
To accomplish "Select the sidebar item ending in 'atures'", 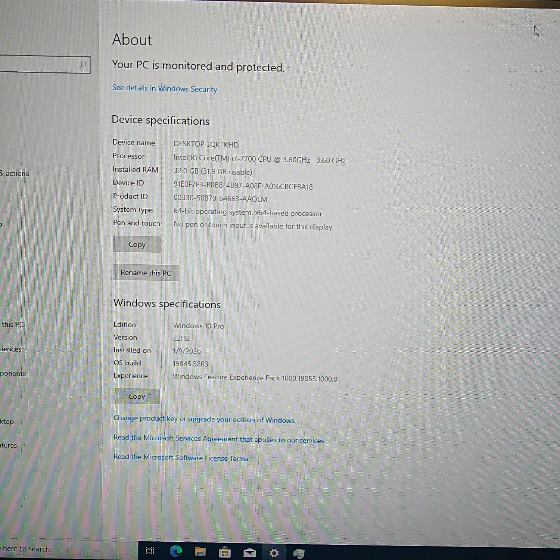I will tap(9, 445).
